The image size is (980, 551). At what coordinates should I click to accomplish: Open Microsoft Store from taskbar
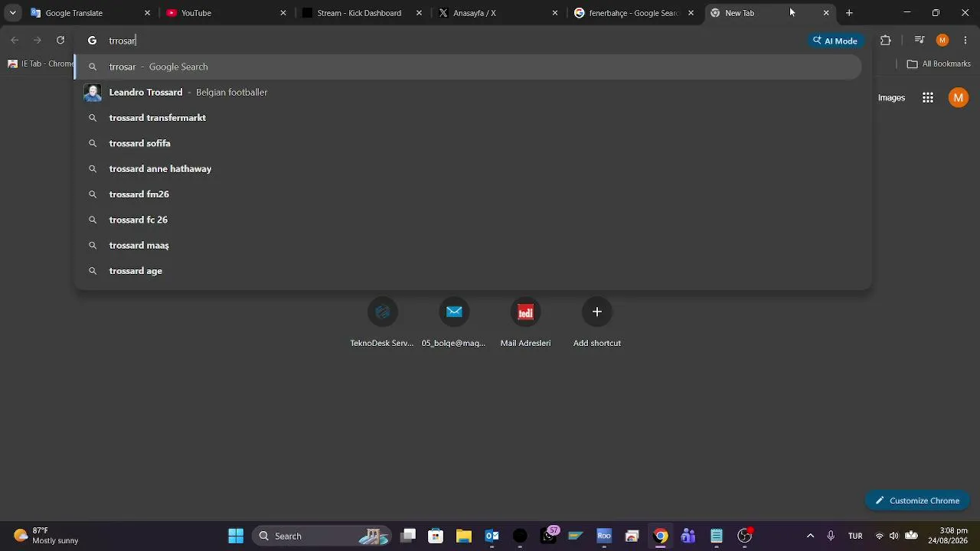(436, 536)
